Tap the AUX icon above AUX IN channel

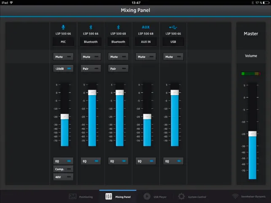146,27
